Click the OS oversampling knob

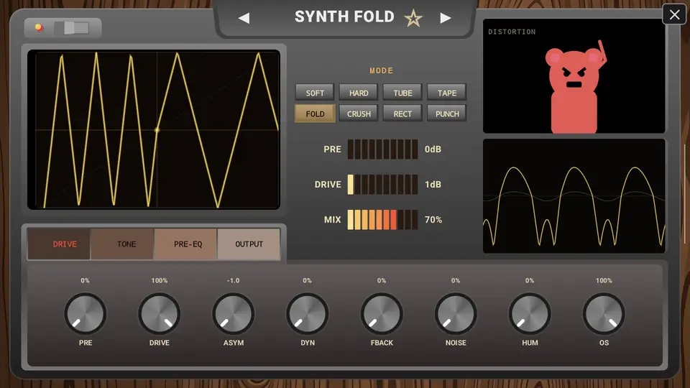[x=604, y=314]
